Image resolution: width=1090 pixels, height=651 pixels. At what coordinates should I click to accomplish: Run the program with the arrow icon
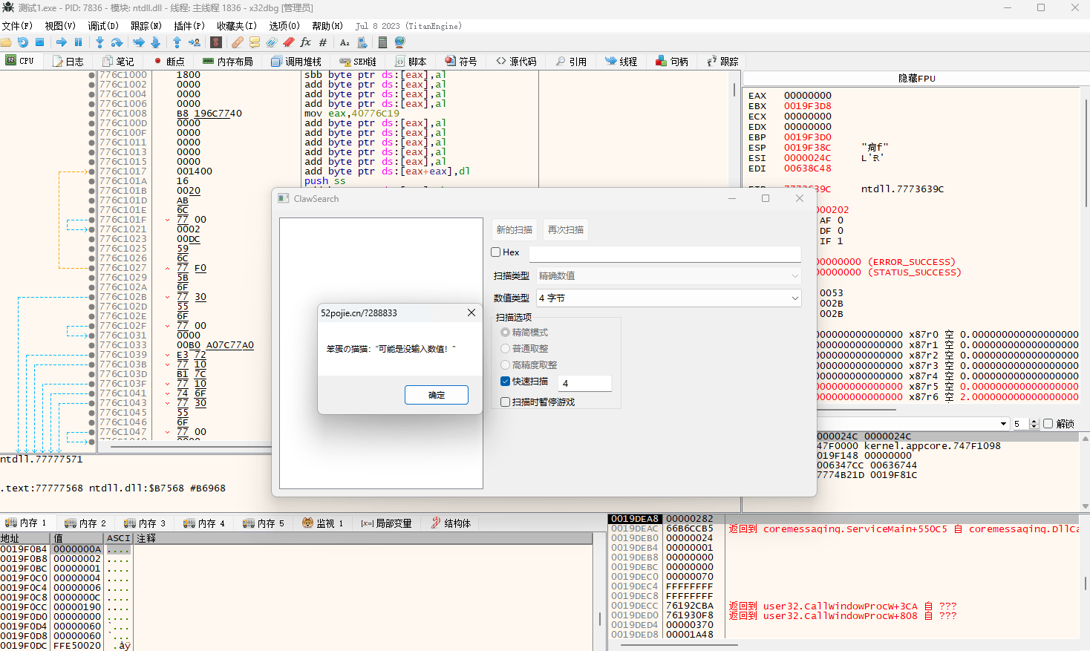[62, 42]
